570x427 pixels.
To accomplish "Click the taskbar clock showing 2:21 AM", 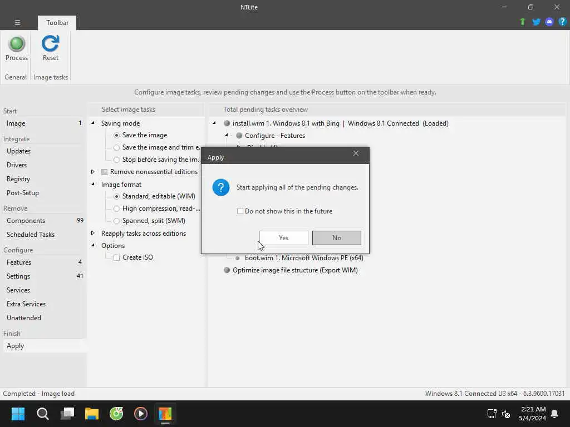I will tap(533, 414).
